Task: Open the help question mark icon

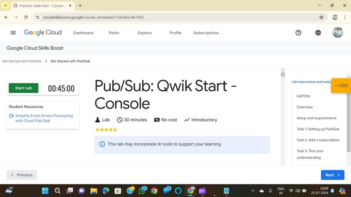Action: click(298, 33)
